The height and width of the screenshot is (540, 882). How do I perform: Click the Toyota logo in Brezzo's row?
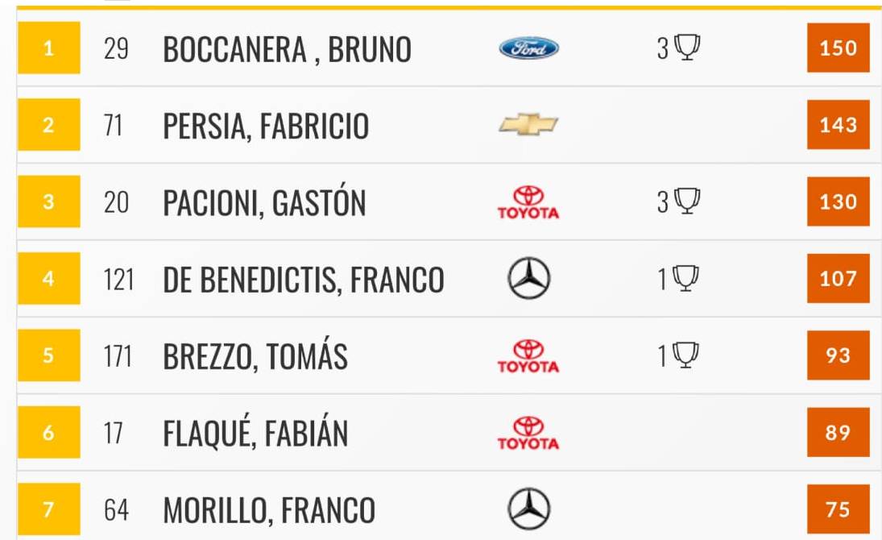point(528,356)
